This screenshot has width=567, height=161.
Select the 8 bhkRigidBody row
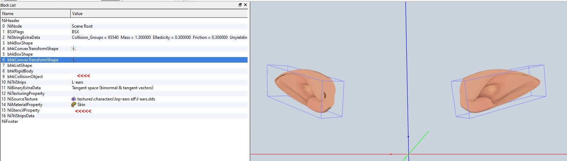124,71
